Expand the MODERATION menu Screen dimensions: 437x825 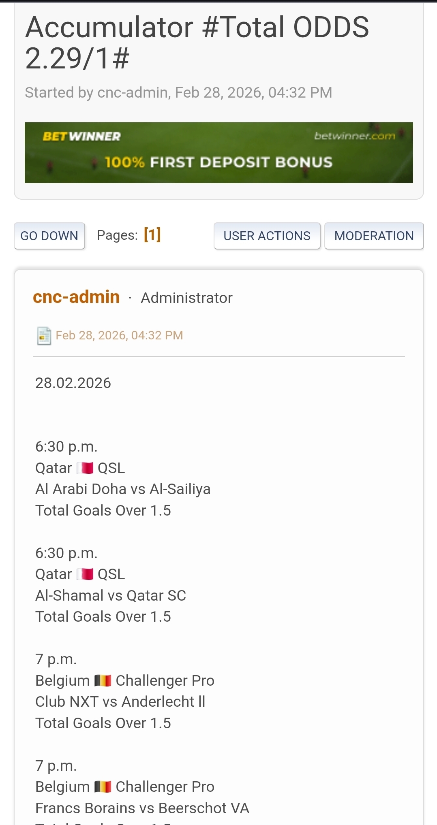(374, 236)
